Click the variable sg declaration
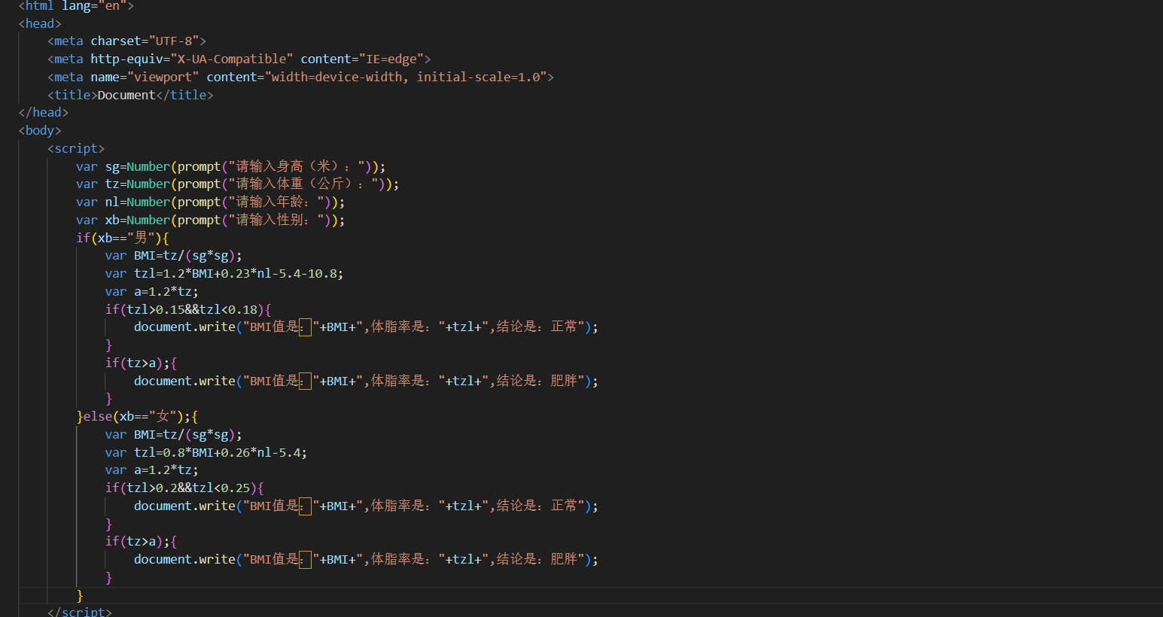 pyautogui.click(x=230, y=166)
